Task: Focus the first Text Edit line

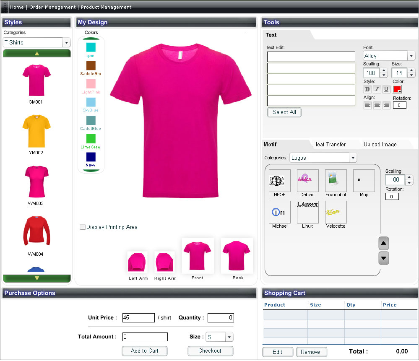Action: click(311, 57)
